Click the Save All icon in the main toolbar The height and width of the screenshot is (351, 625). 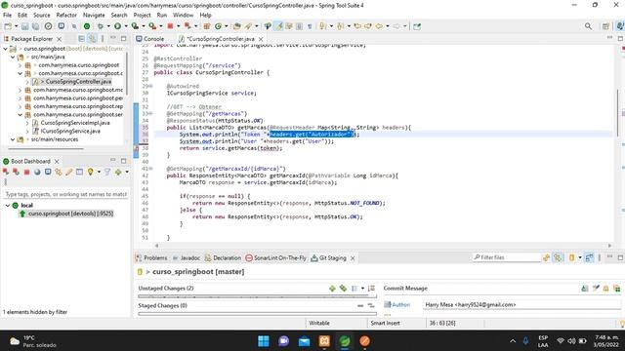pos(35,26)
